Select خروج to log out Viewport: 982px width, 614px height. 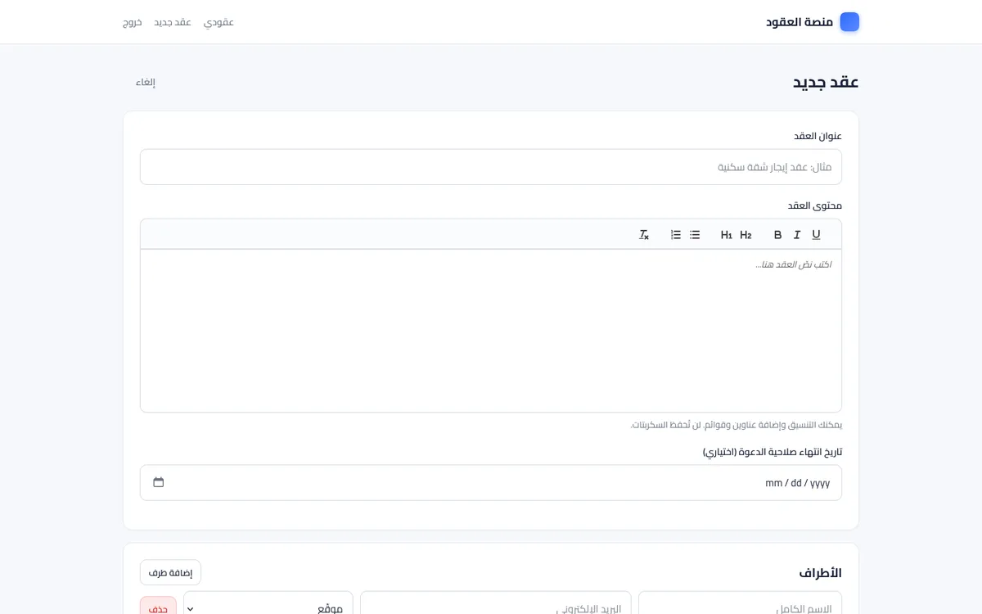pyautogui.click(x=133, y=22)
